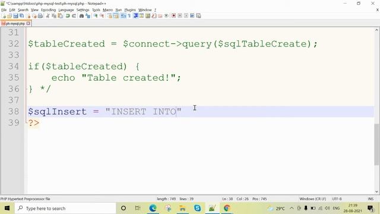Open the Encoding menu
Viewport: 380px width, 214px height.
[x=49, y=10]
